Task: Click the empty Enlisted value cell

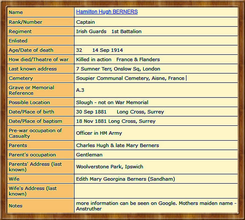Action: tap(156, 41)
